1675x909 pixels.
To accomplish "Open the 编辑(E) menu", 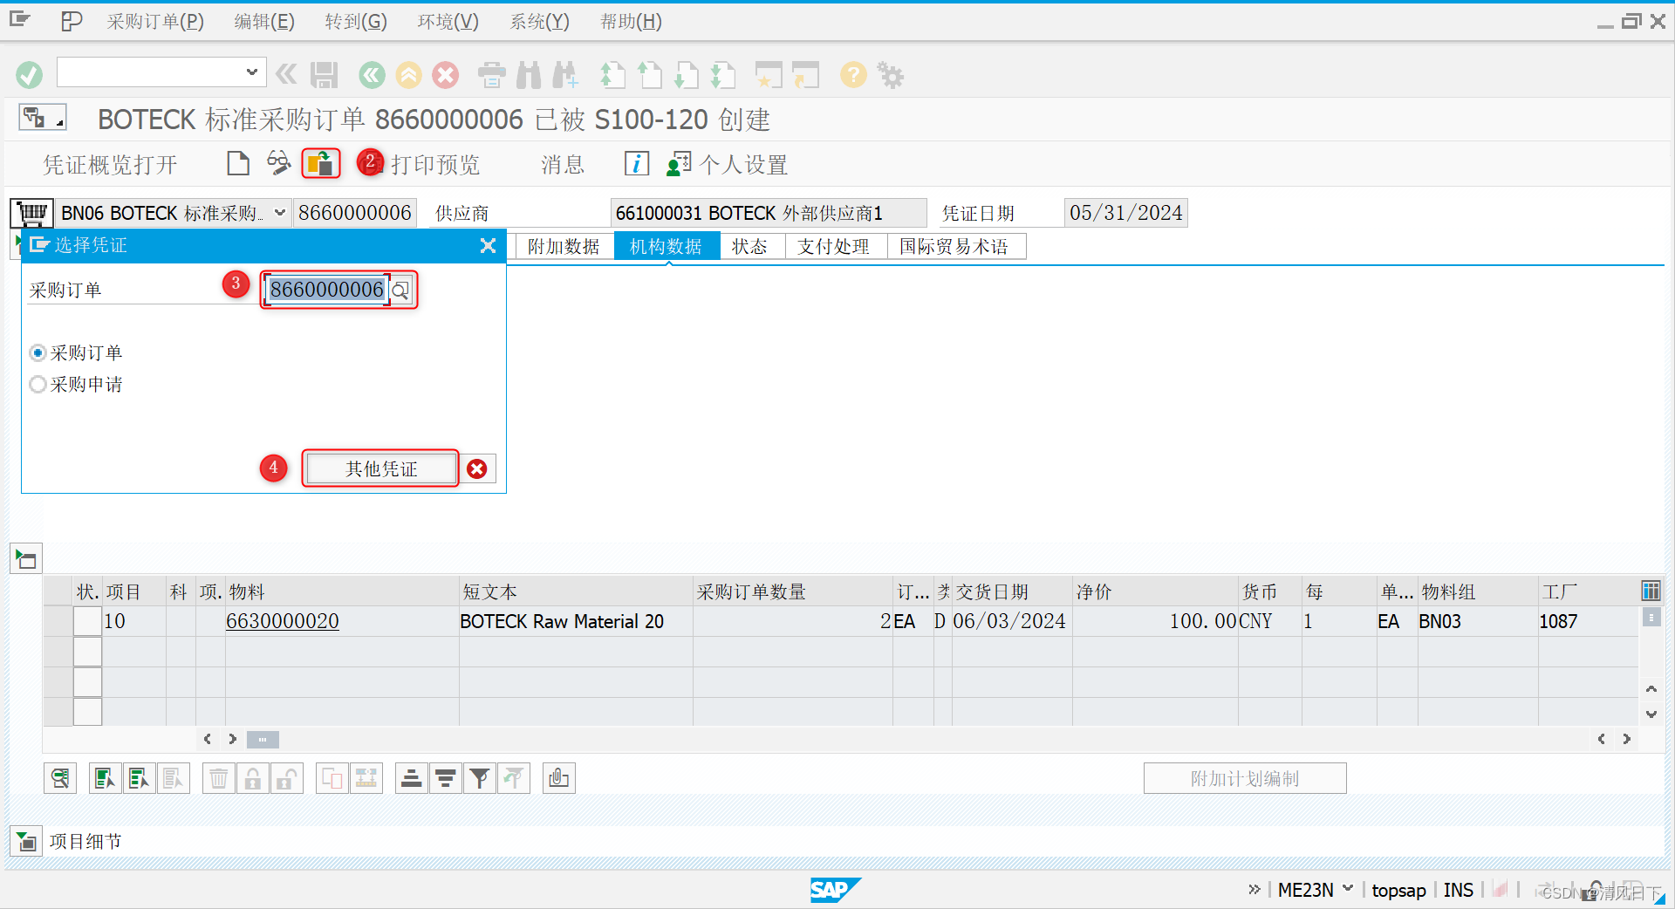I will pyautogui.click(x=264, y=21).
